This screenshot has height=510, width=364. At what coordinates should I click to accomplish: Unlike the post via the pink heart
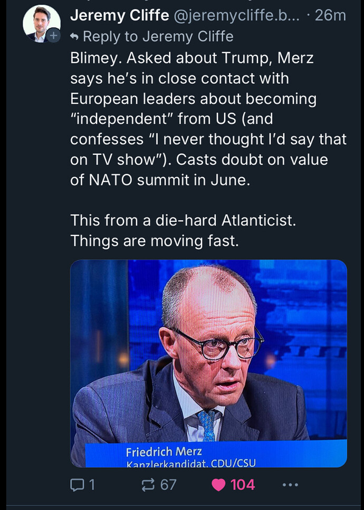(x=218, y=485)
